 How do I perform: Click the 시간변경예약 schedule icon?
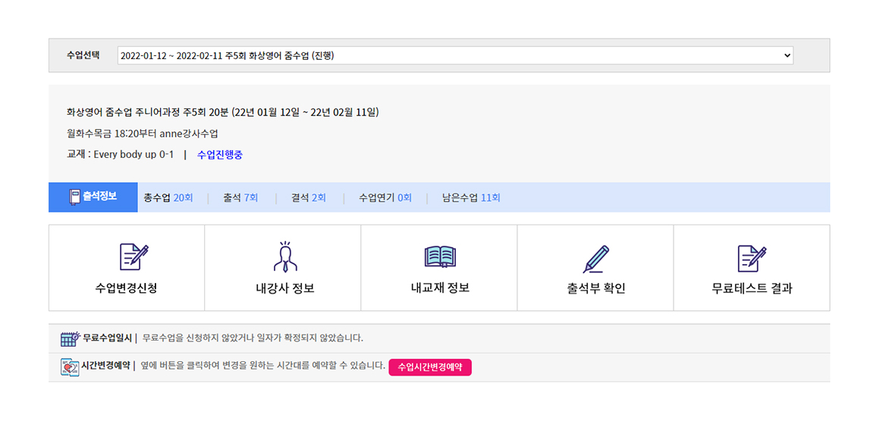click(x=70, y=367)
